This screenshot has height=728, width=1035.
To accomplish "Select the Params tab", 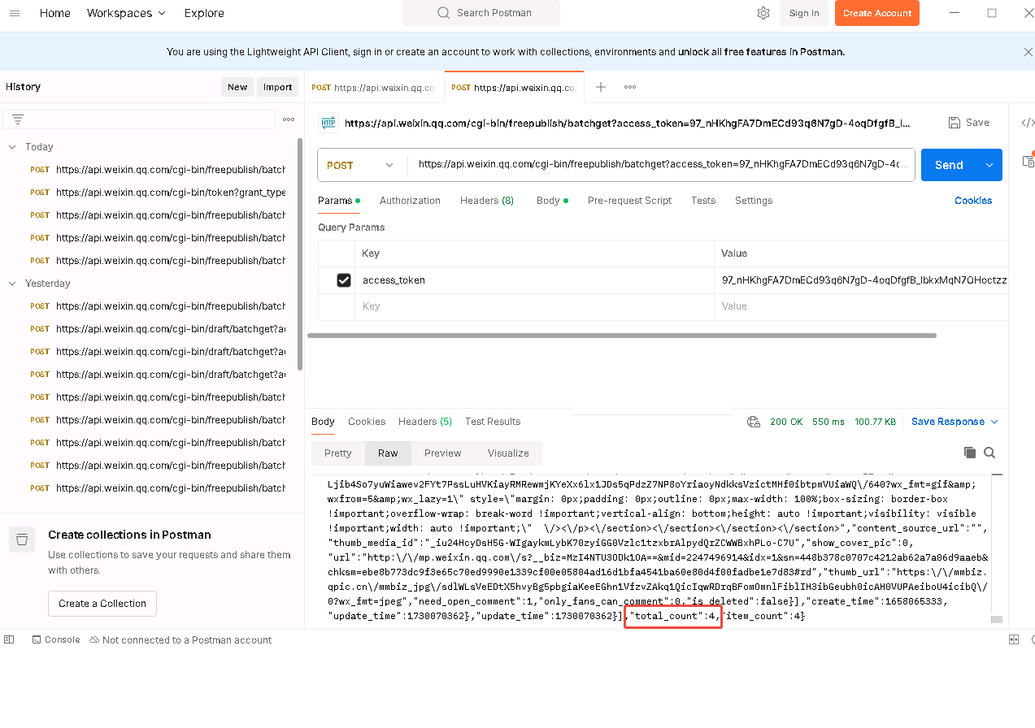I will [x=338, y=201].
